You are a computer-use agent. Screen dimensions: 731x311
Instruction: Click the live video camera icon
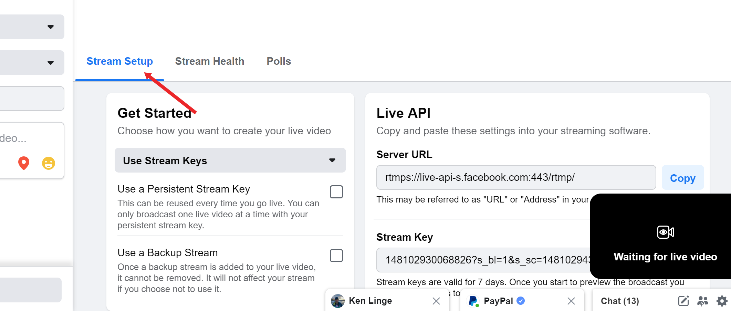[665, 232]
